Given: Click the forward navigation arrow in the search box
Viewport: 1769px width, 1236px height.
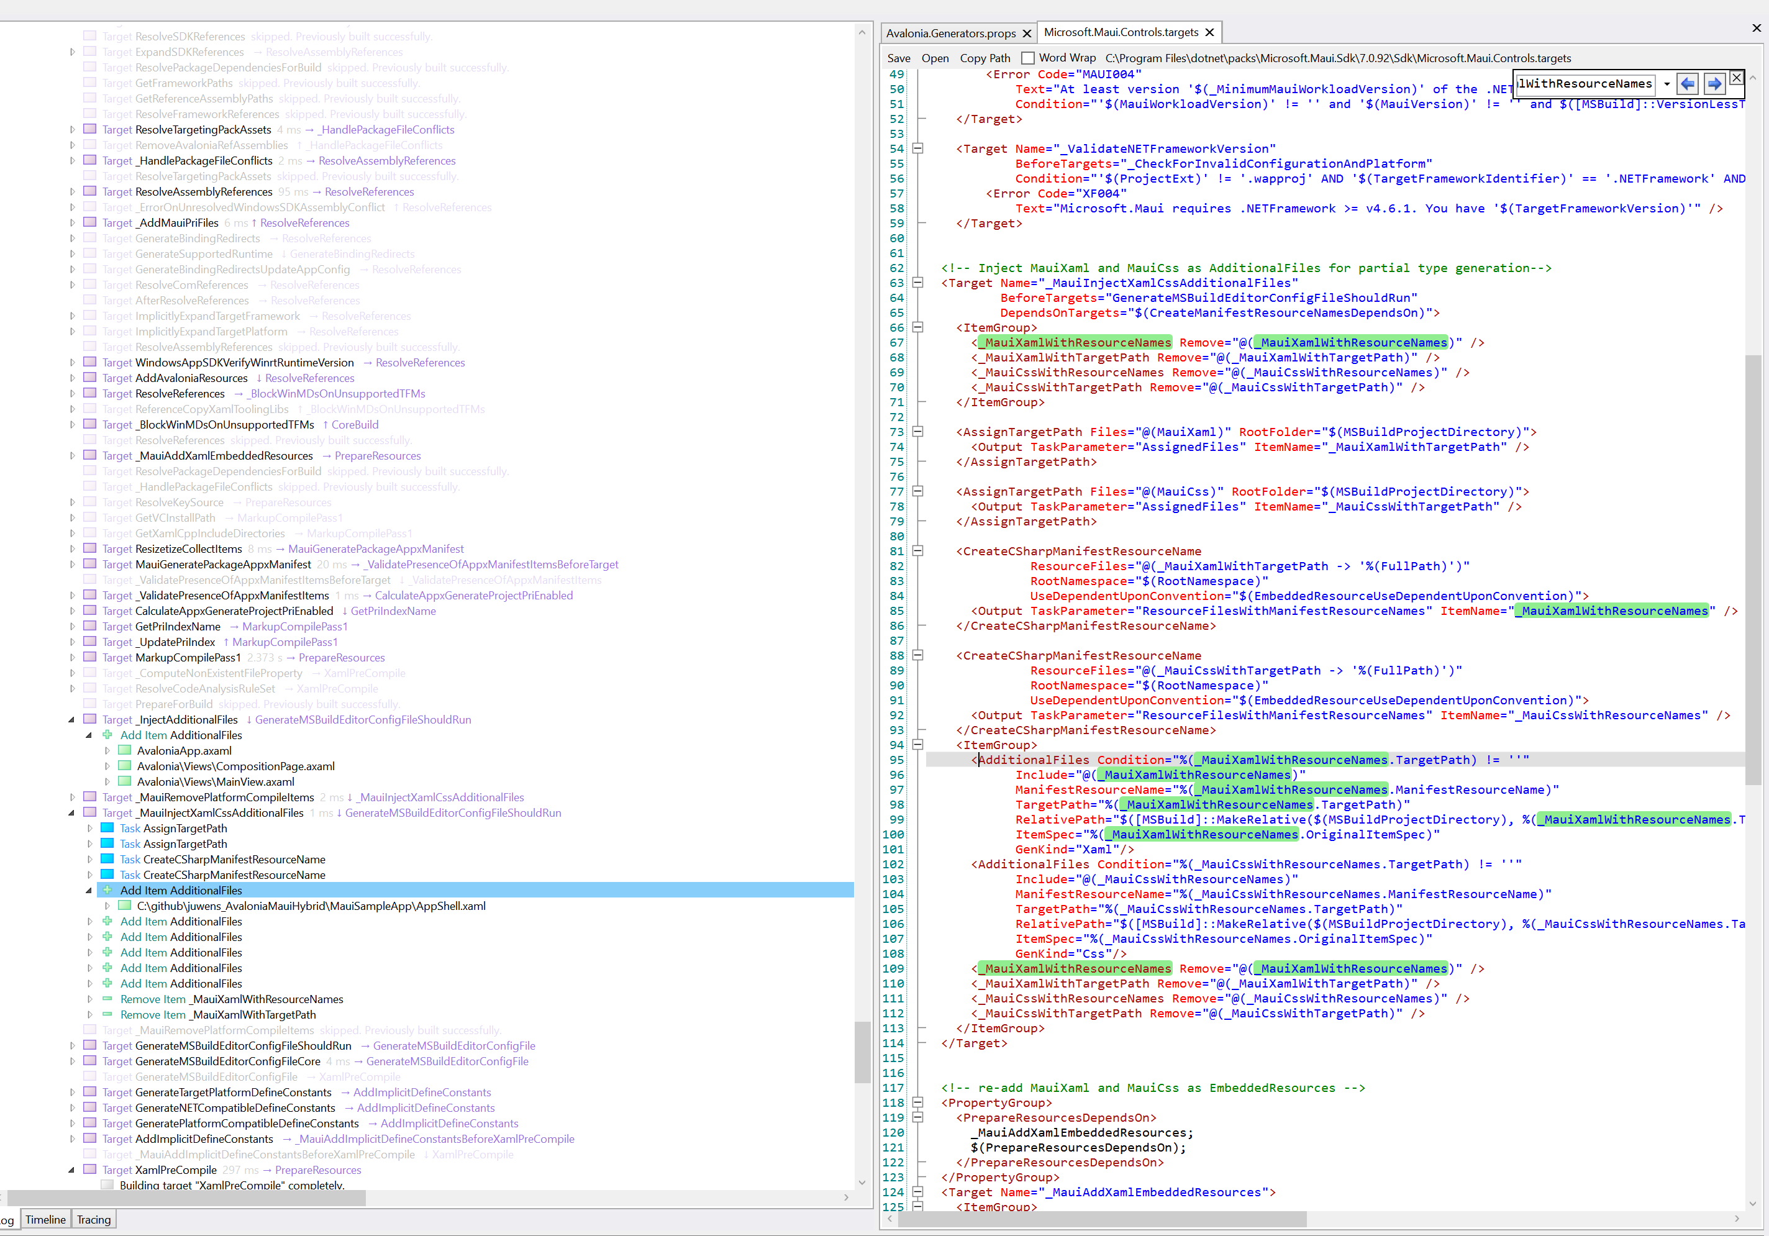Looking at the screenshot, I should tap(1714, 83).
